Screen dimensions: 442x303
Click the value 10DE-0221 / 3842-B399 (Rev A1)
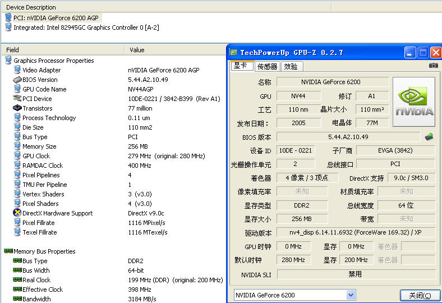(174, 99)
